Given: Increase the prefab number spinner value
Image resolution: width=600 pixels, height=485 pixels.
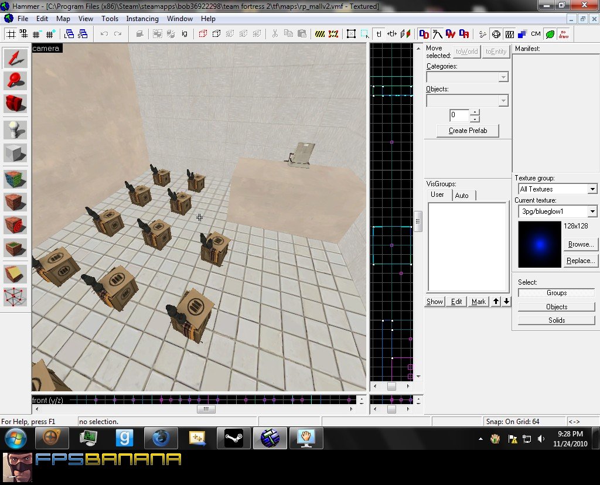Looking at the screenshot, I should tap(475, 112).
